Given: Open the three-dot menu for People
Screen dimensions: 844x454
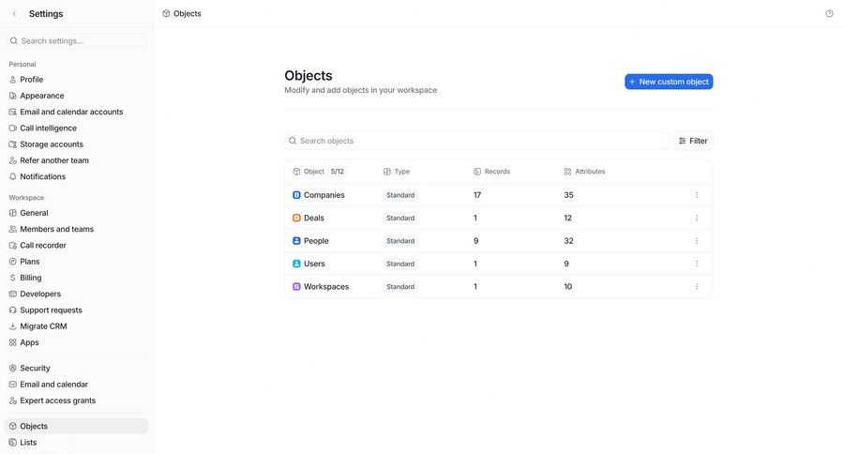Looking at the screenshot, I should [x=697, y=241].
